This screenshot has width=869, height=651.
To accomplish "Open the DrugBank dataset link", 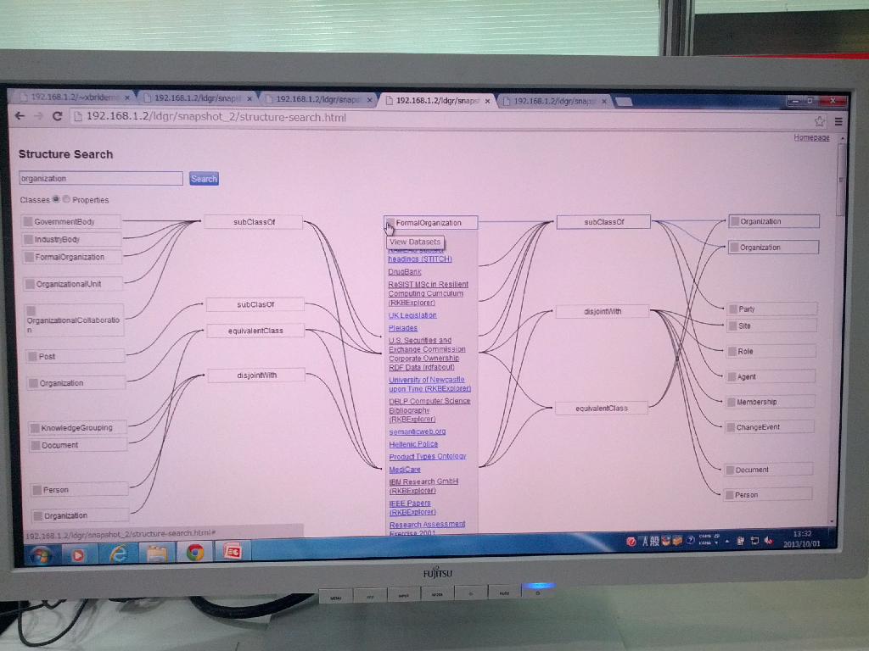I will pos(405,272).
